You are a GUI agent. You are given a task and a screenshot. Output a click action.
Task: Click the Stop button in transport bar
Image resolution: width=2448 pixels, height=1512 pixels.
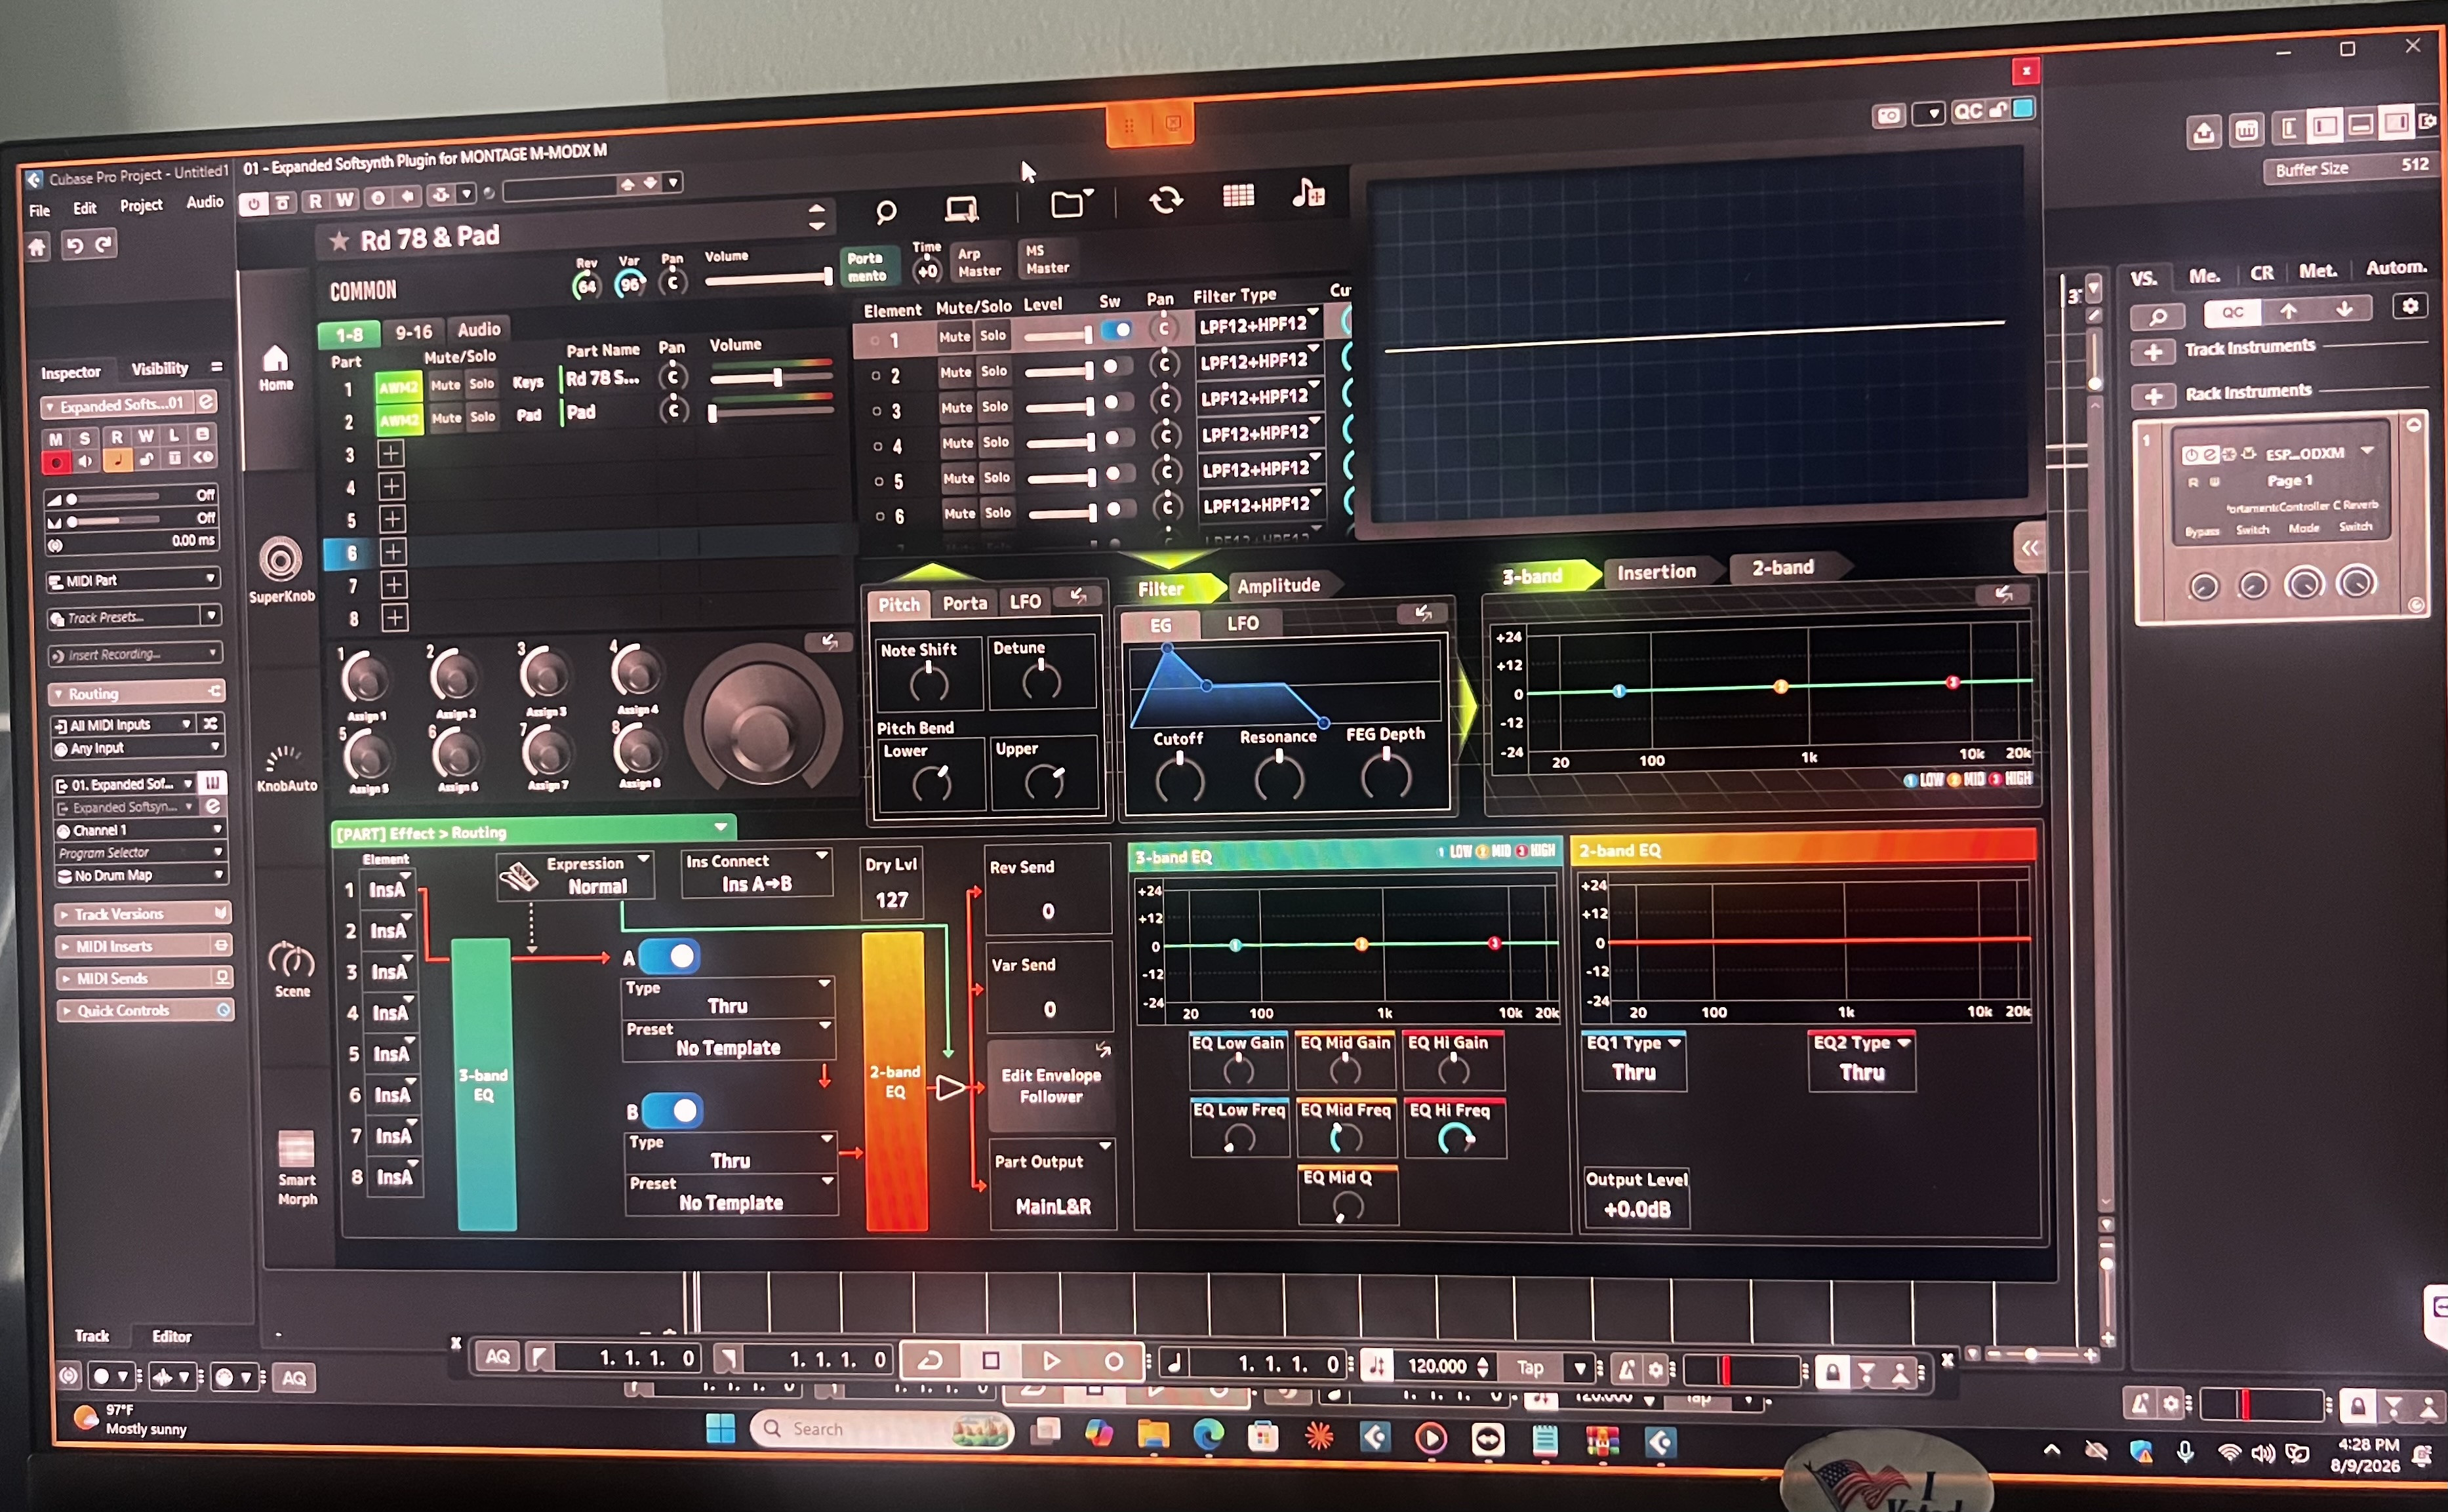(991, 1360)
